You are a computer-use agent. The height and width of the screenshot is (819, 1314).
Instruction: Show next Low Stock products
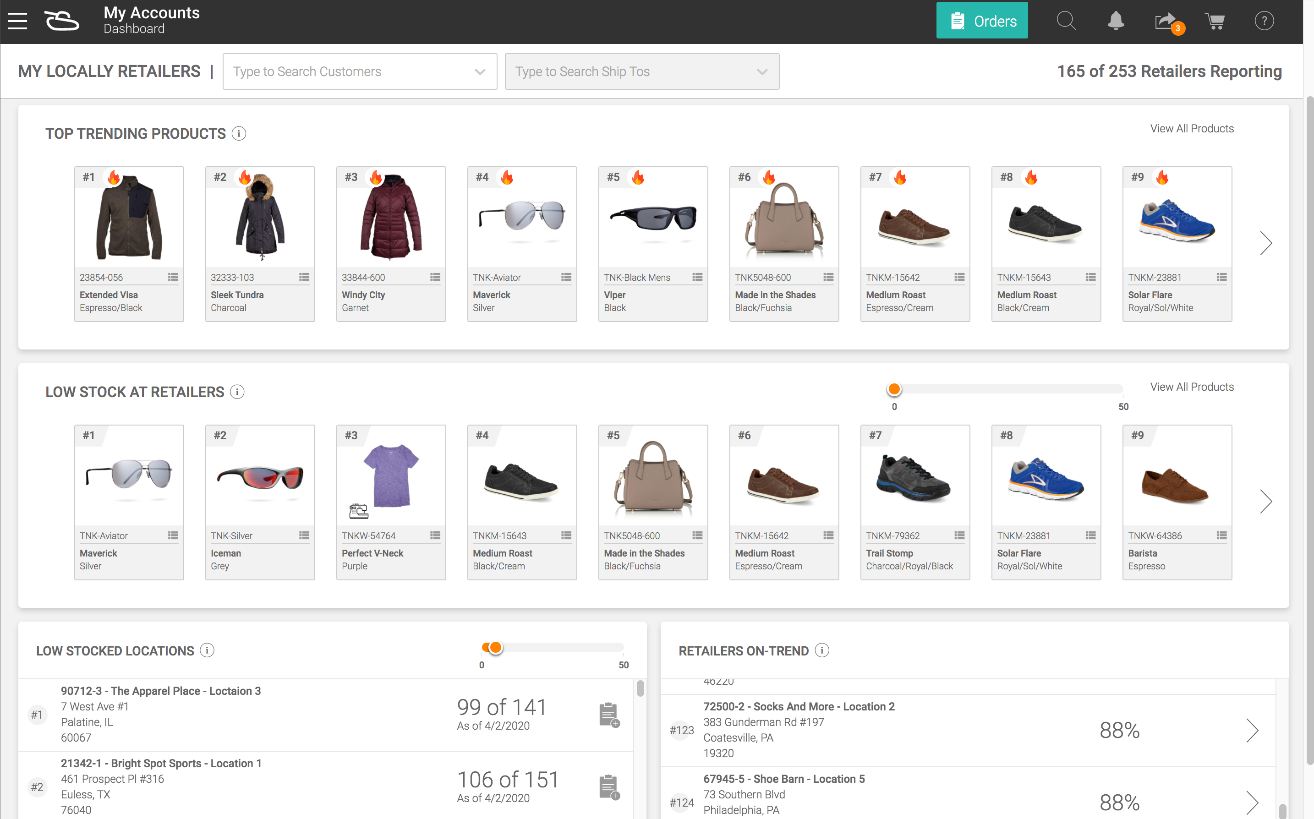(1265, 502)
